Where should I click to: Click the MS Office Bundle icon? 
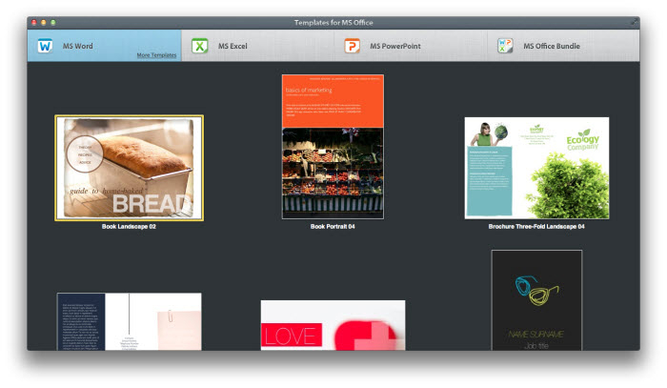pos(505,46)
